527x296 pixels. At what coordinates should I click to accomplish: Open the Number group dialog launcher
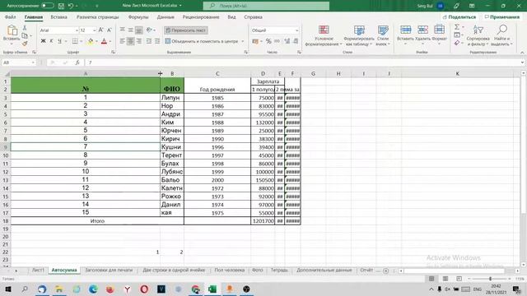click(x=299, y=52)
